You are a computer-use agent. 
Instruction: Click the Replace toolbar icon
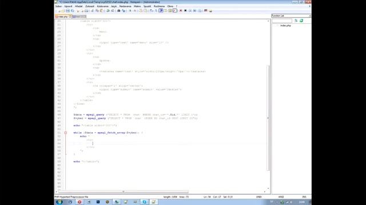124,11
